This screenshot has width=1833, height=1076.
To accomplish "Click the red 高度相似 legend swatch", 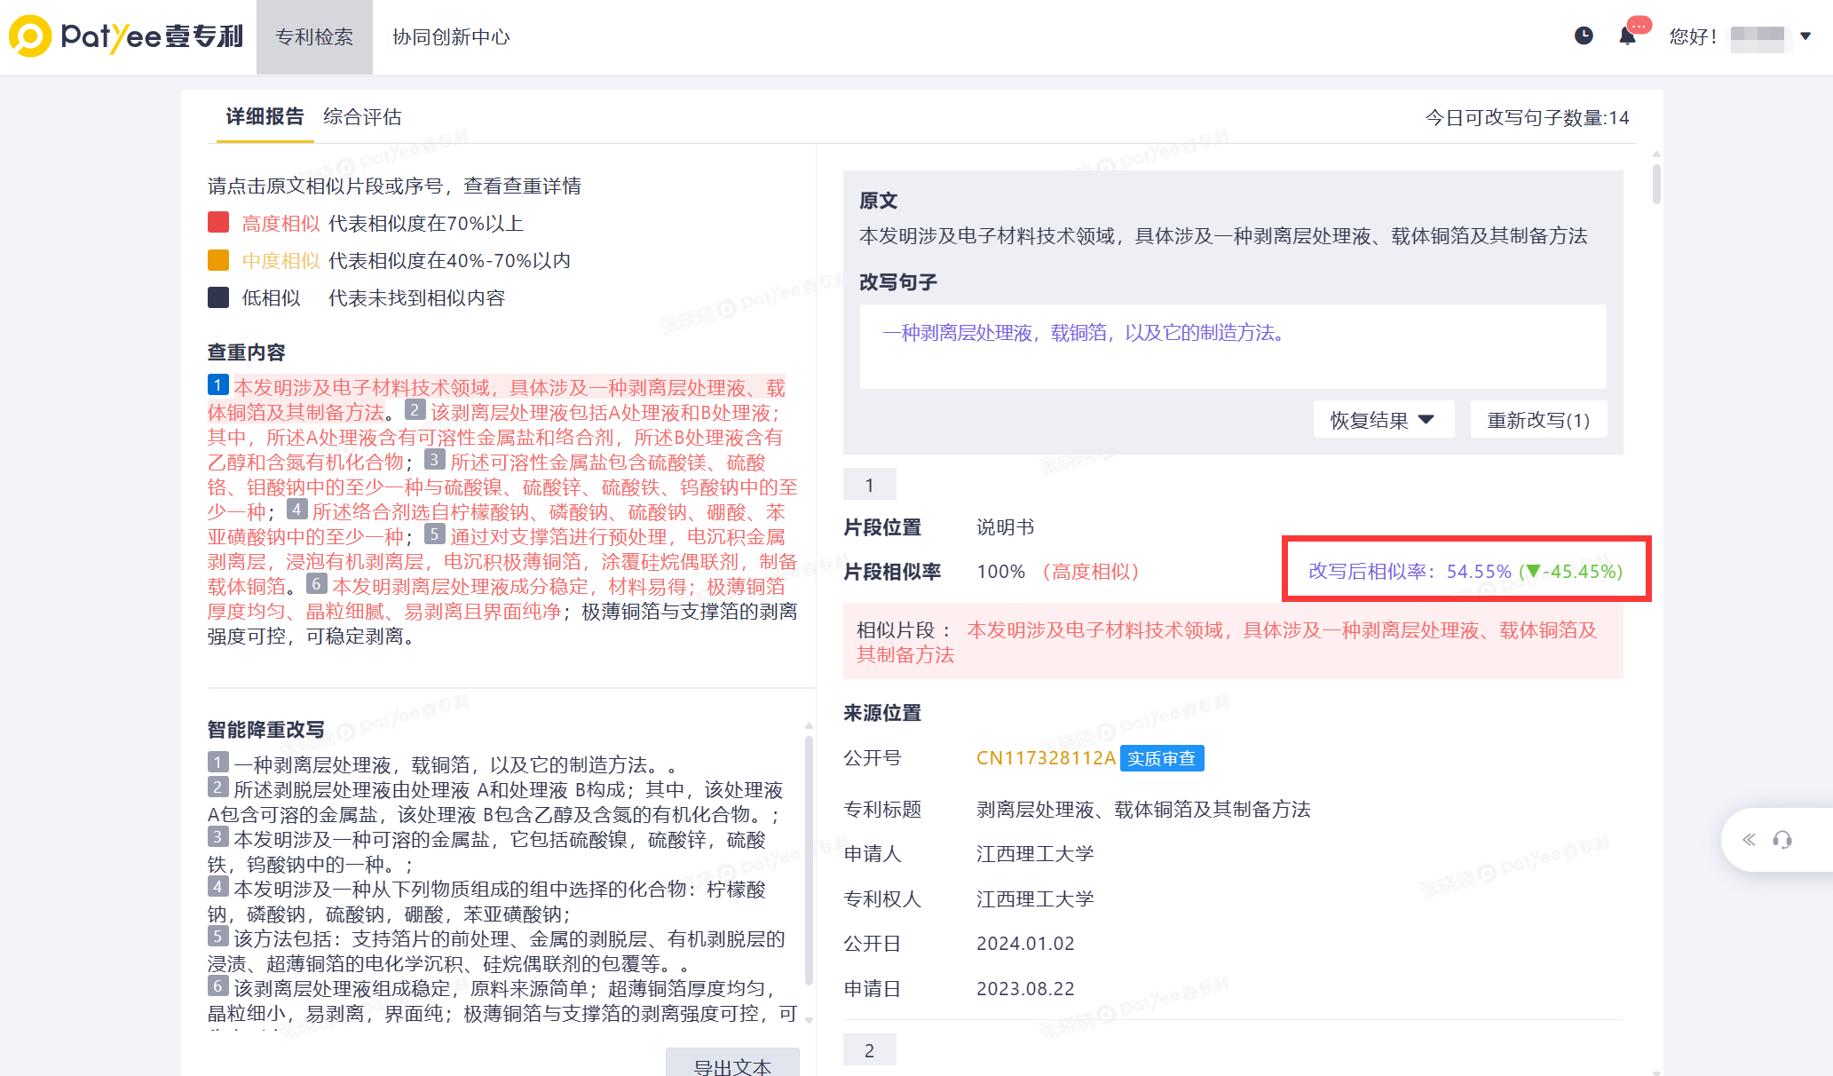I will (218, 222).
